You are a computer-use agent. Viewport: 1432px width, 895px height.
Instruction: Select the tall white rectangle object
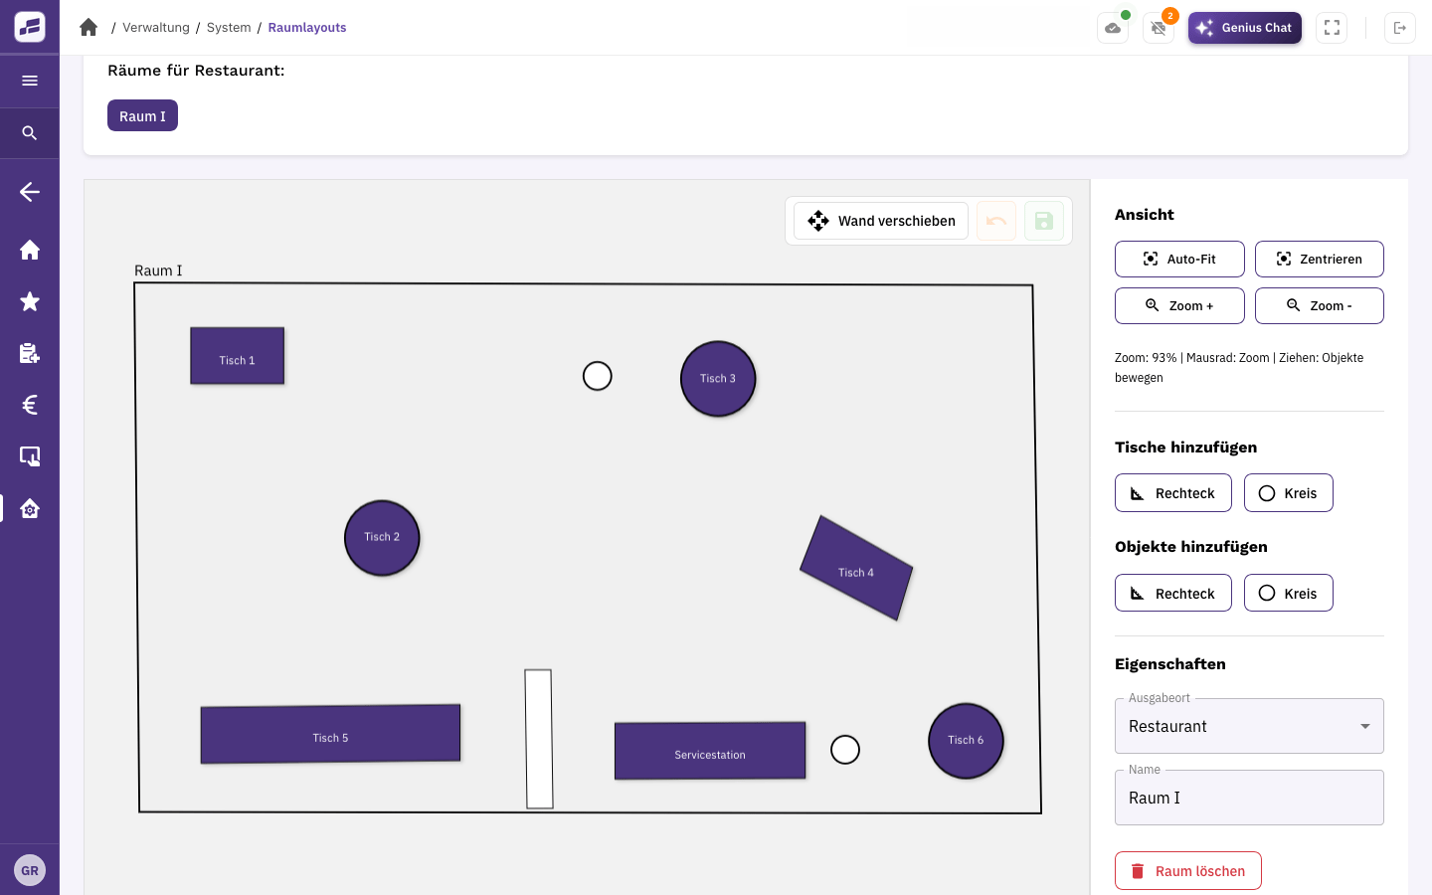(539, 739)
